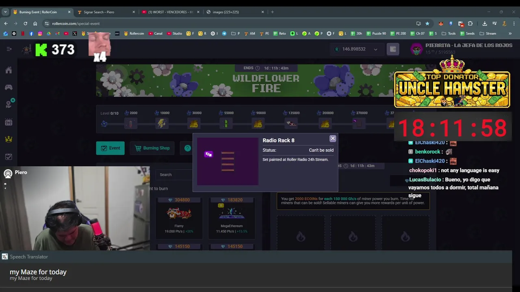This screenshot has height=292, width=520.
Task: Go back in browser history
Action: coord(6,24)
